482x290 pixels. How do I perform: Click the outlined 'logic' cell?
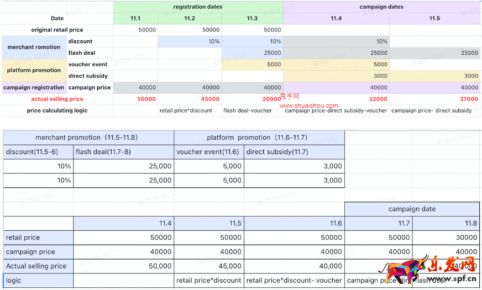[x=38, y=281]
